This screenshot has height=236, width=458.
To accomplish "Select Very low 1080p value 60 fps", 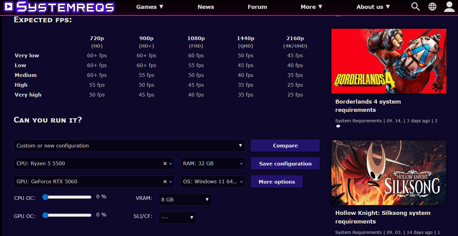I will pyautogui.click(x=196, y=56).
